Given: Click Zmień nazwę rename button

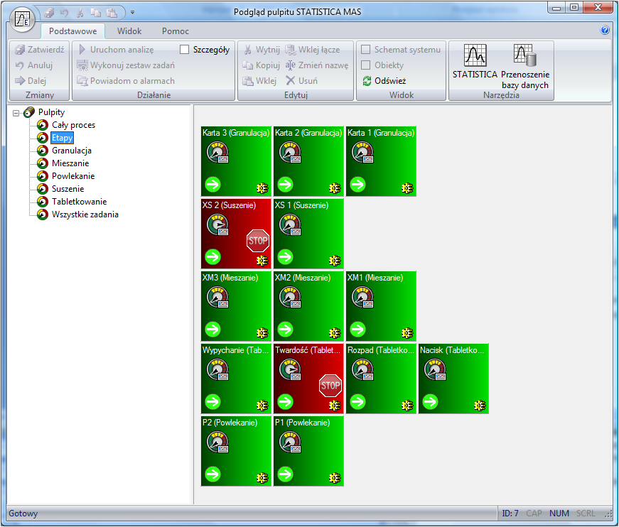Looking at the screenshot, I should point(317,65).
